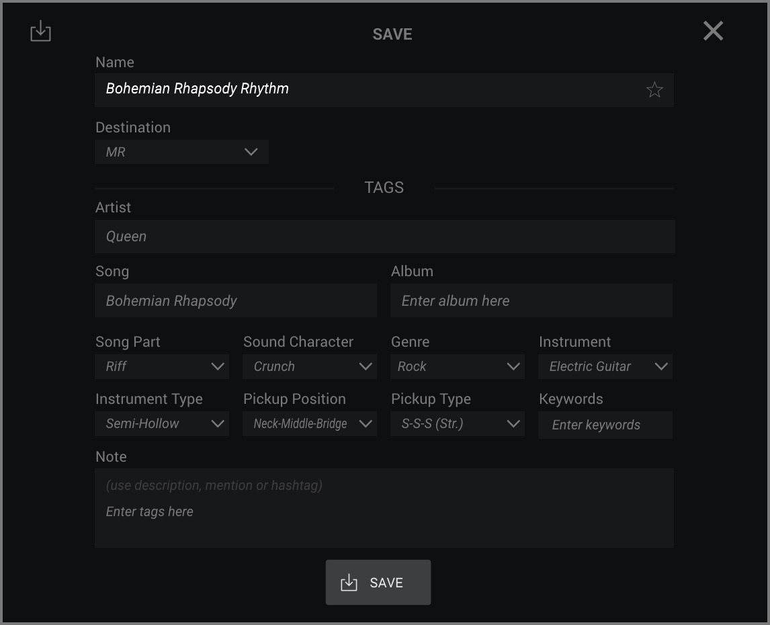The width and height of the screenshot is (770, 625).
Task: Click the Sound Character label
Action: point(298,341)
